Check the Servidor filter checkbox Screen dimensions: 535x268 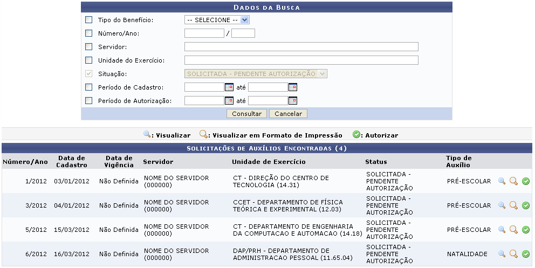point(89,47)
